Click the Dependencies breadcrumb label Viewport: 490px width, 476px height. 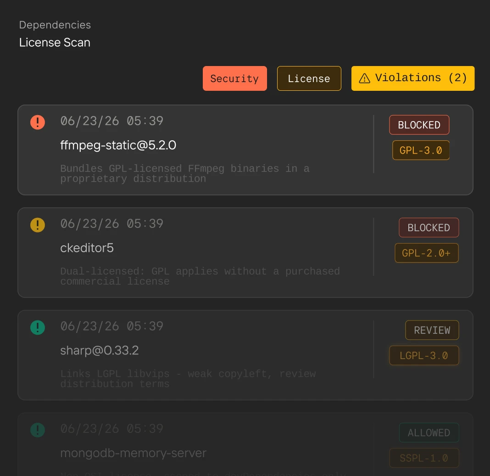click(x=55, y=25)
